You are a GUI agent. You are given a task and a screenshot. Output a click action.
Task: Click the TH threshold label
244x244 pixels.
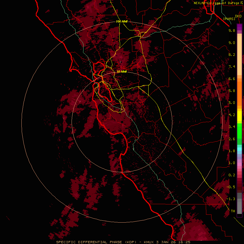pyautogui.click(x=233, y=211)
